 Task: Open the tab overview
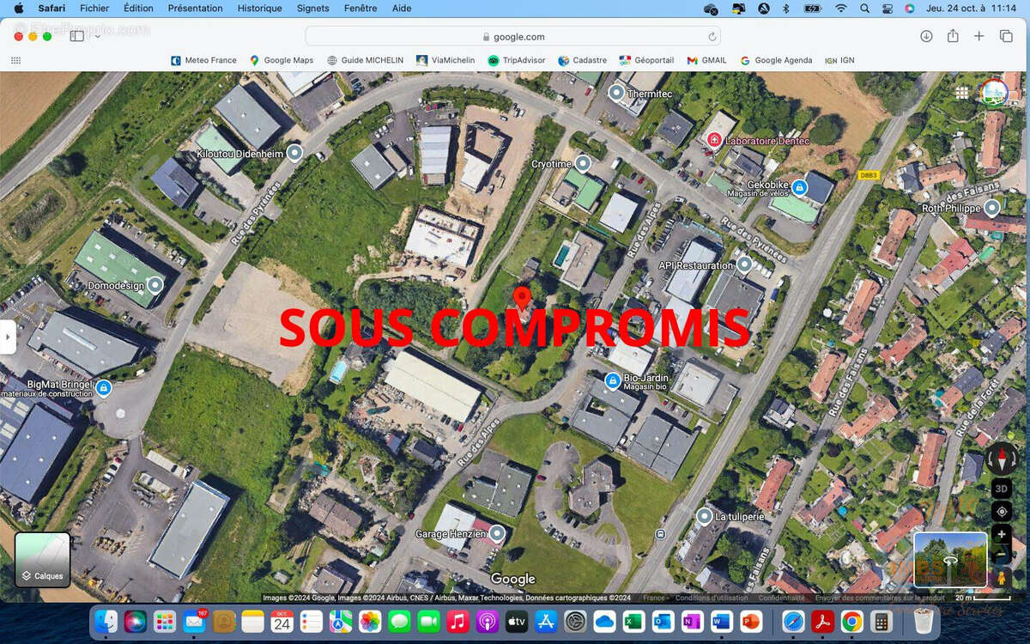click(1006, 36)
